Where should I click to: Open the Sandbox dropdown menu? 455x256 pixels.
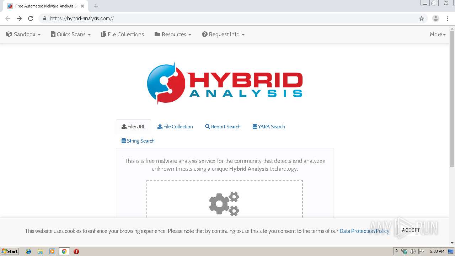(23, 34)
